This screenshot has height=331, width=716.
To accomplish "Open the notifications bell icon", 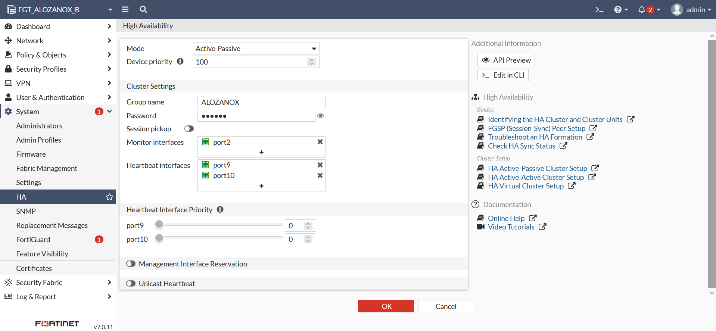I will coord(642,10).
